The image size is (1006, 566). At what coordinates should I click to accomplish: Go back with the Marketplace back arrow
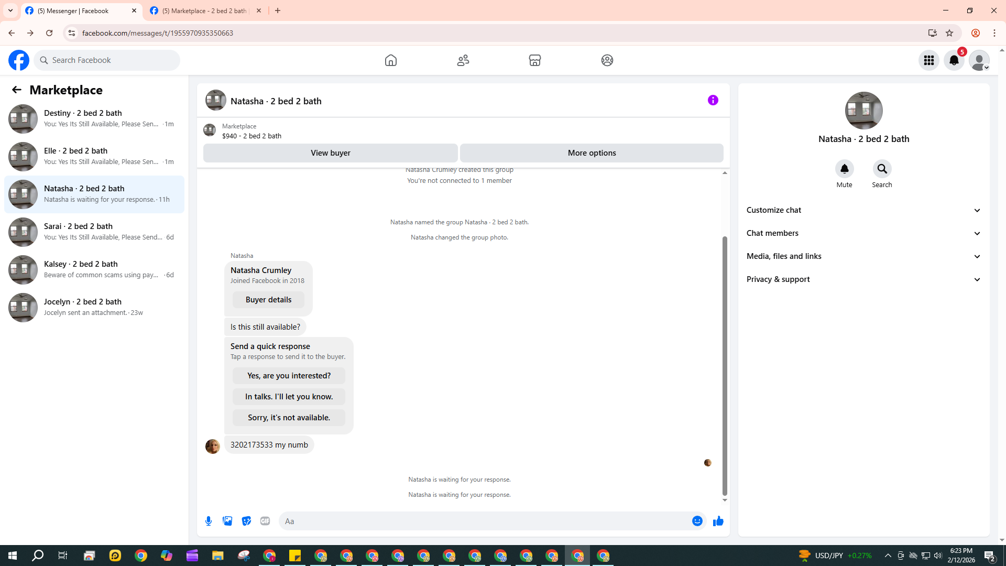pos(17,90)
